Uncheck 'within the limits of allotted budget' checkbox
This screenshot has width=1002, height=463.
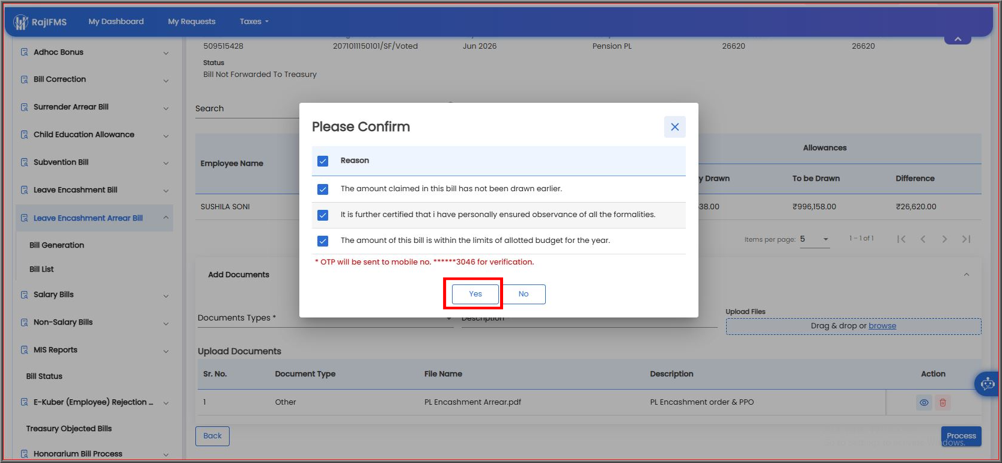[323, 241]
